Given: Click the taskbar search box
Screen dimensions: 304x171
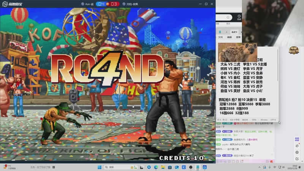Looking at the screenshot, I should pos(120,167).
